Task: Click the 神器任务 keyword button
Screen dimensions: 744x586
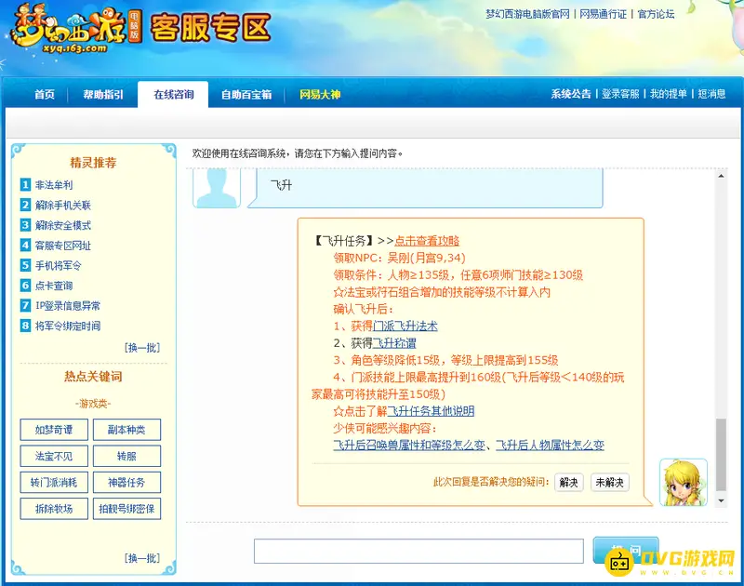Action: pos(126,483)
